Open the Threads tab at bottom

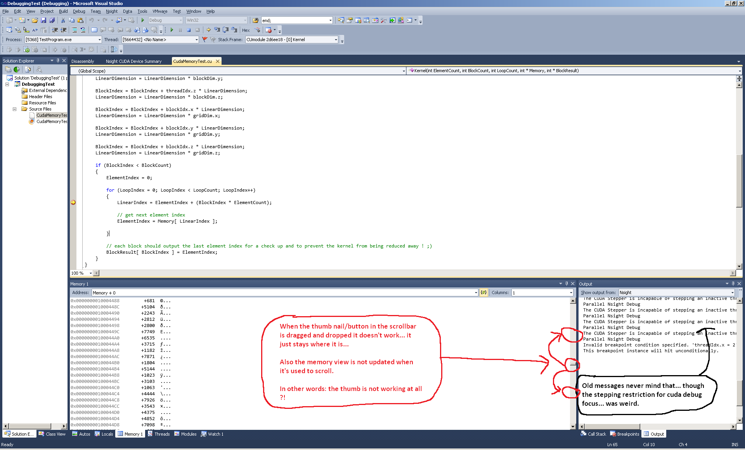point(159,434)
